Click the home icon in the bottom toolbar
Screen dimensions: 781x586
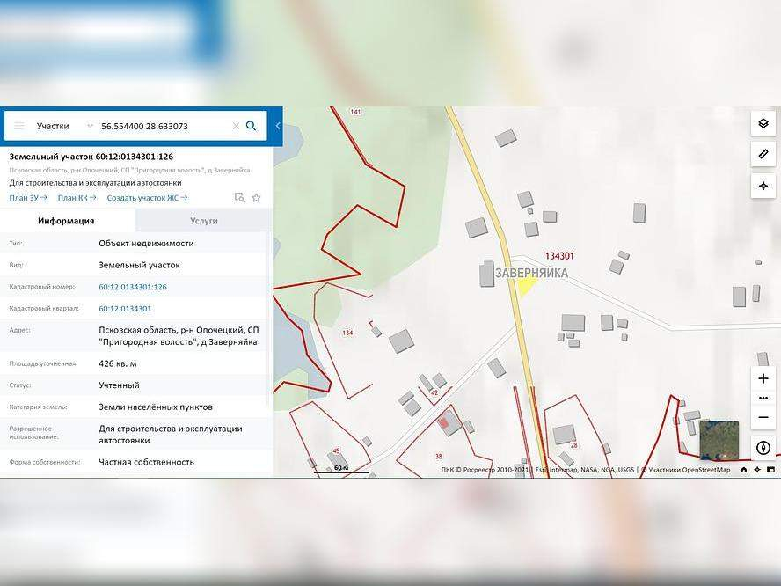pyautogui.click(x=745, y=469)
